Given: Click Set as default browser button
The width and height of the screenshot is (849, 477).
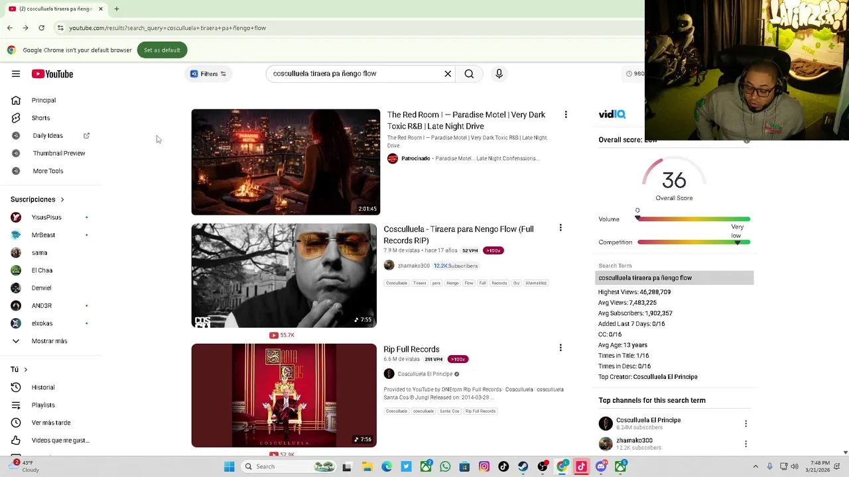Looking at the screenshot, I should [x=162, y=50].
